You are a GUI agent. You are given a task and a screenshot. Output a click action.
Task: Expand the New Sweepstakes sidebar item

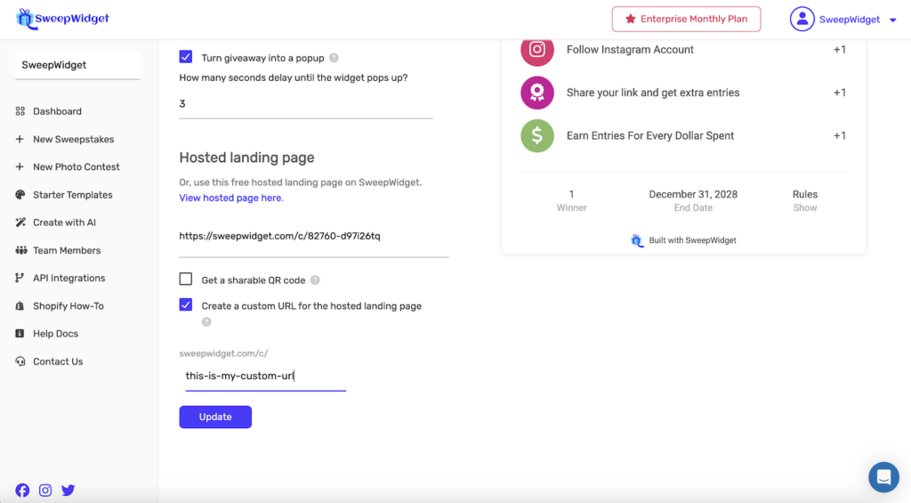tap(73, 139)
